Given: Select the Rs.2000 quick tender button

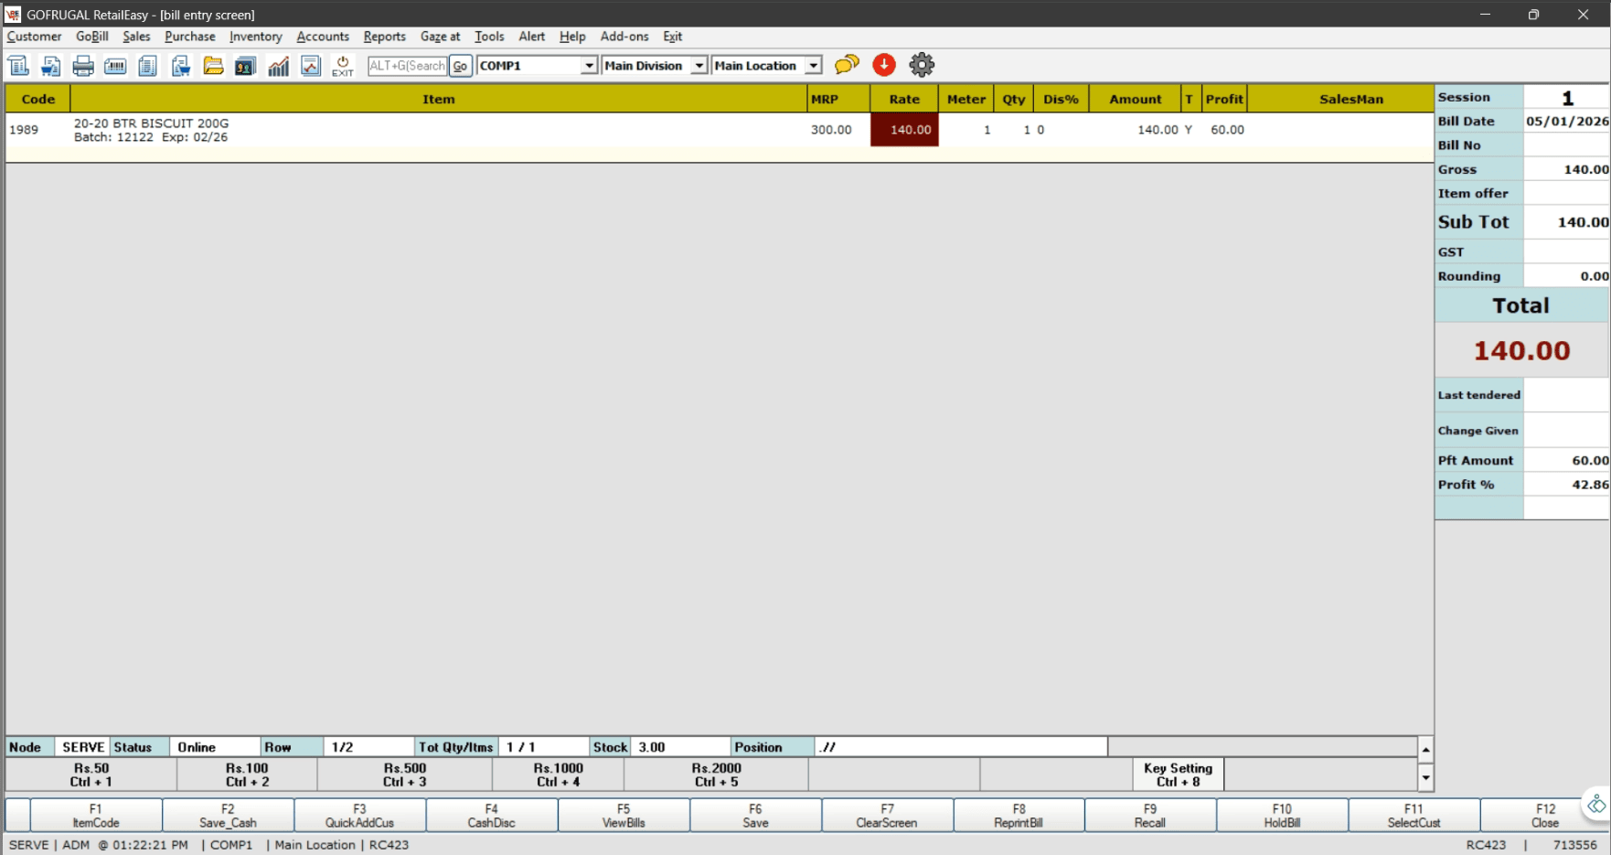Looking at the screenshot, I should (717, 775).
